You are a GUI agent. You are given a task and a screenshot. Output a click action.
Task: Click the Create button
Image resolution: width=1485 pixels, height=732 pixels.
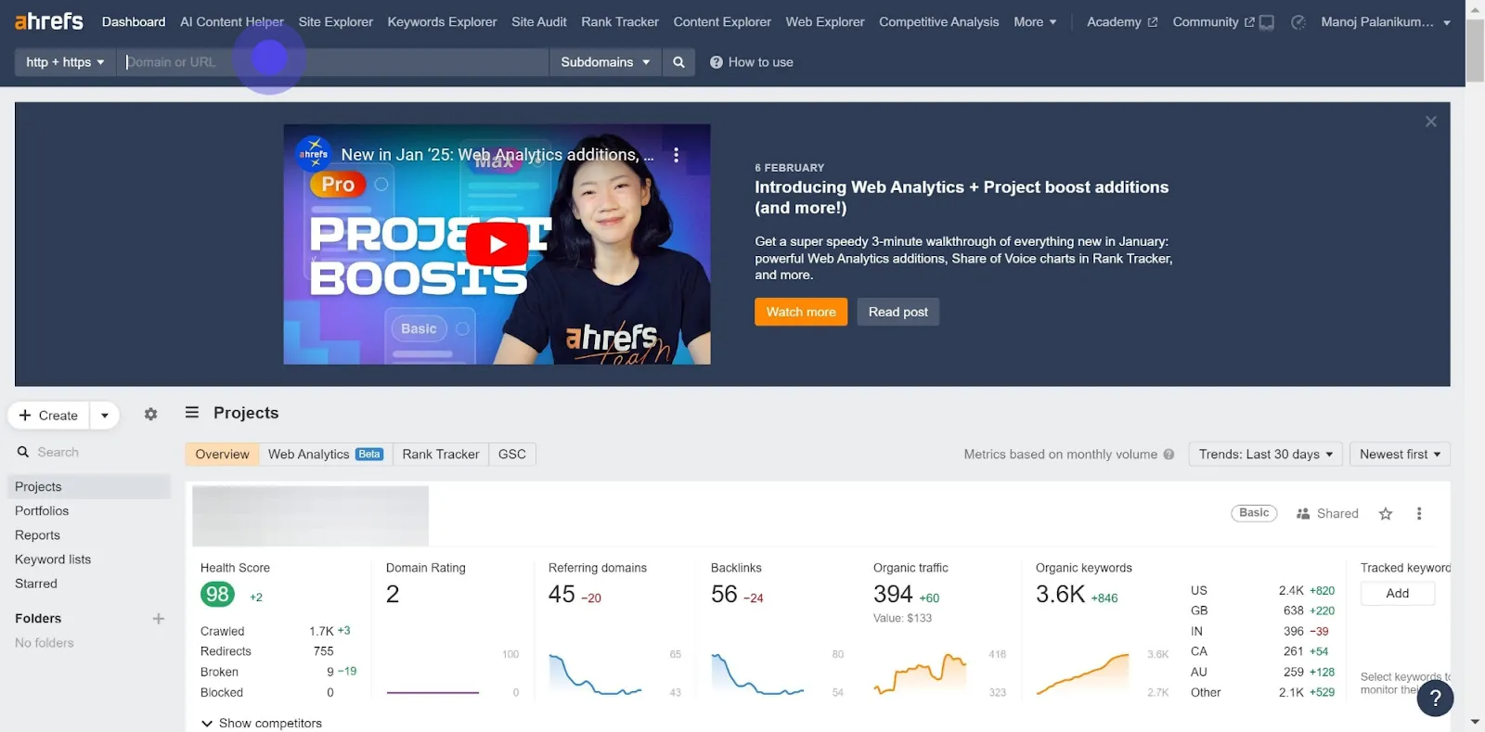click(x=49, y=416)
